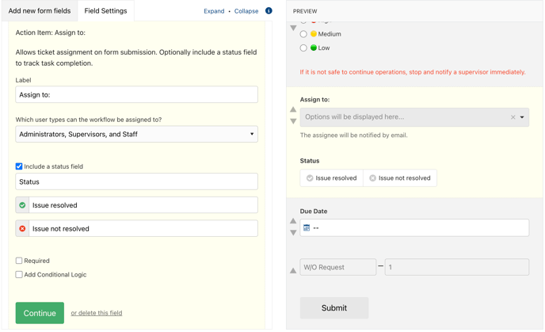The image size is (545, 332).
Task: Click the blue info icon beside Collapse
Action: 269,11
